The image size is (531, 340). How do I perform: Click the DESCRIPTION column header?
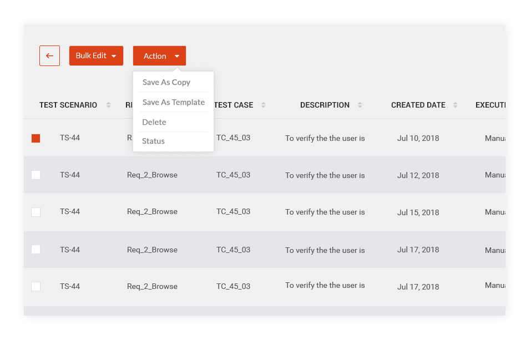pyautogui.click(x=325, y=105)
